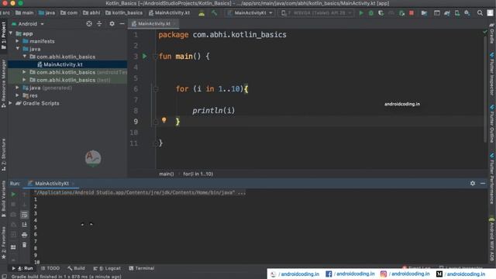Collapse the java folder node

(17, 49)
